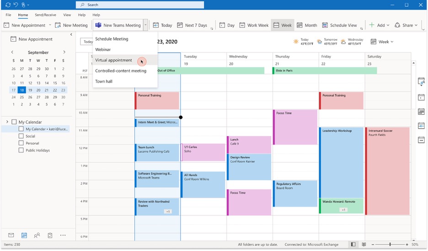The image size is (428, 251).
Task: Open the New Appointment dropdown arrow
Action: tap(50, 25)
